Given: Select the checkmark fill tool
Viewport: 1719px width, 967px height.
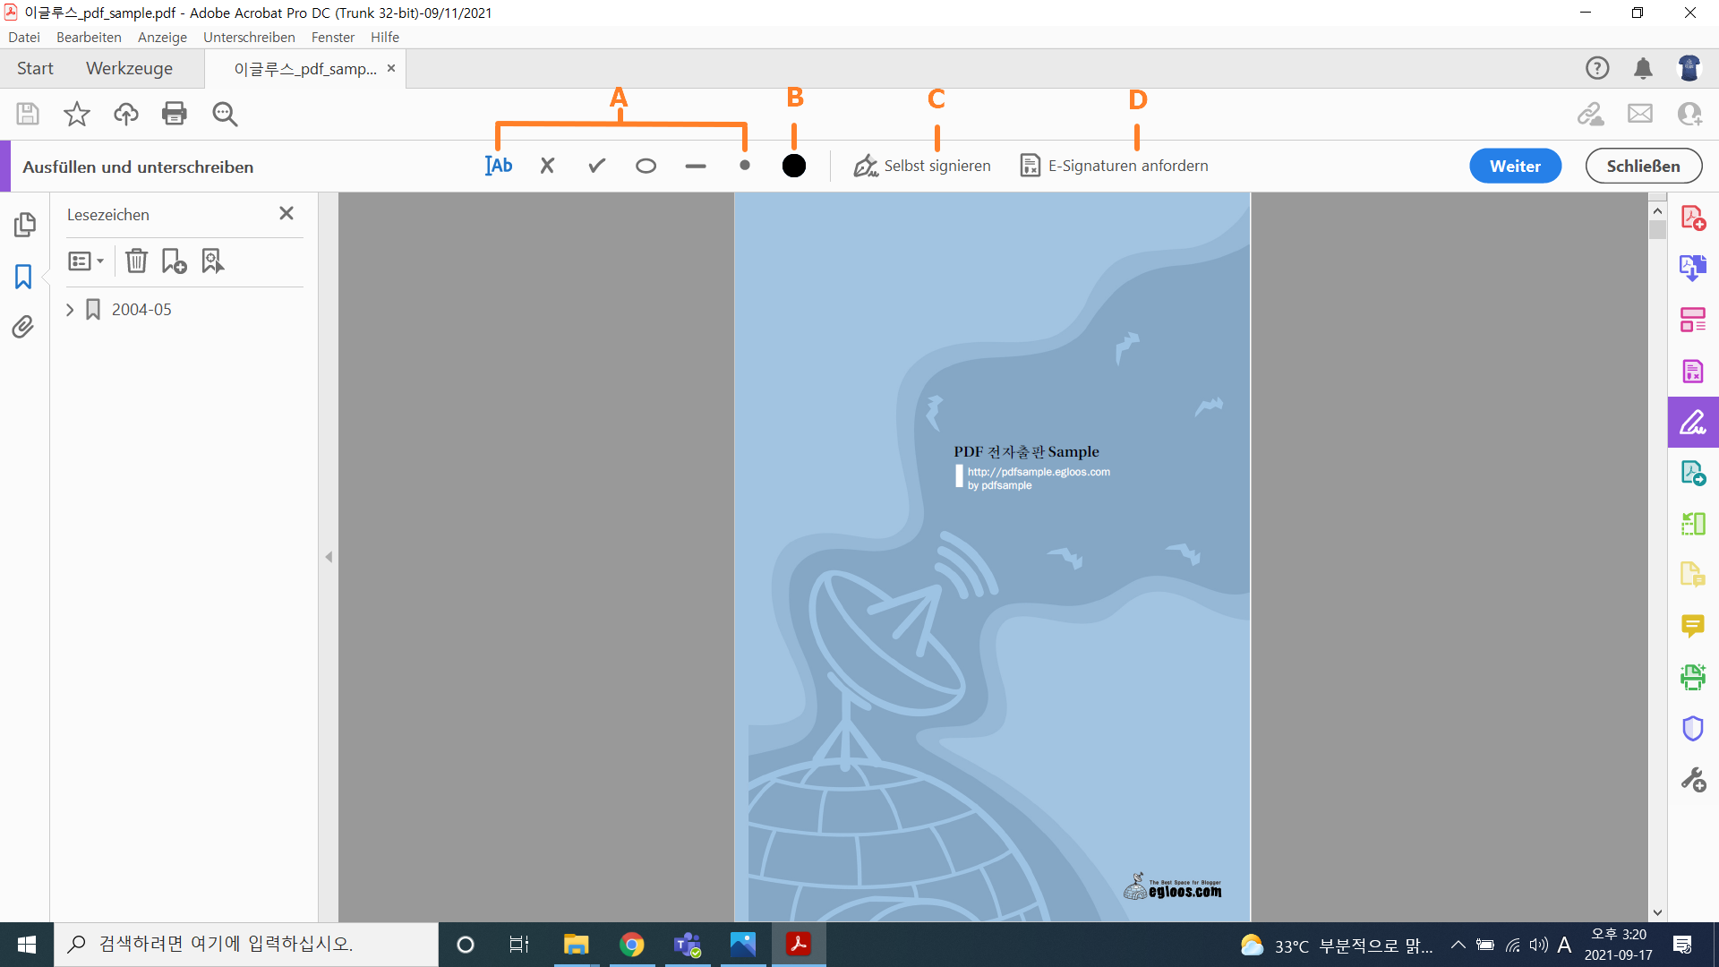Looking at the screenshot, I should 596,166.
